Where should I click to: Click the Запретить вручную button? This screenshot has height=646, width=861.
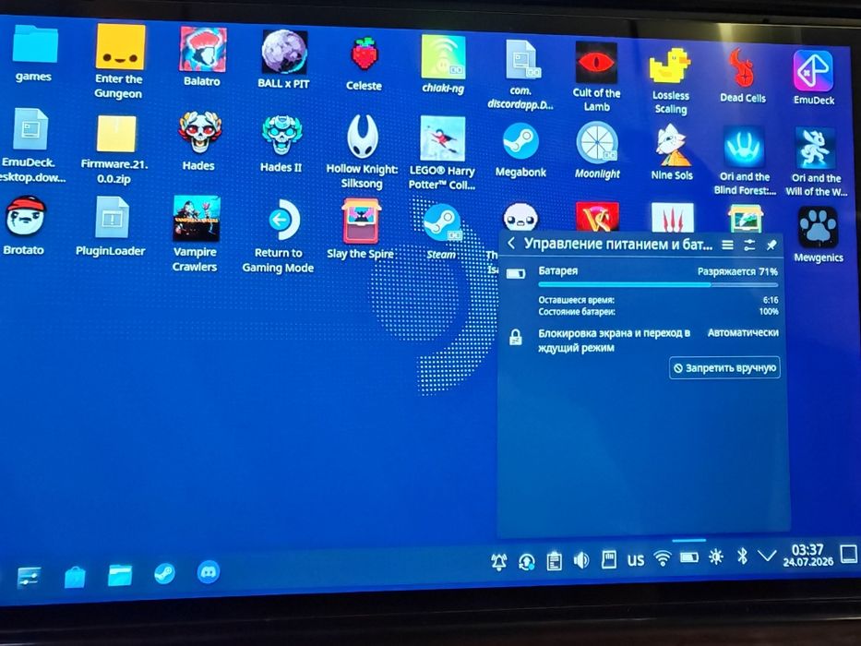[724, 368]
